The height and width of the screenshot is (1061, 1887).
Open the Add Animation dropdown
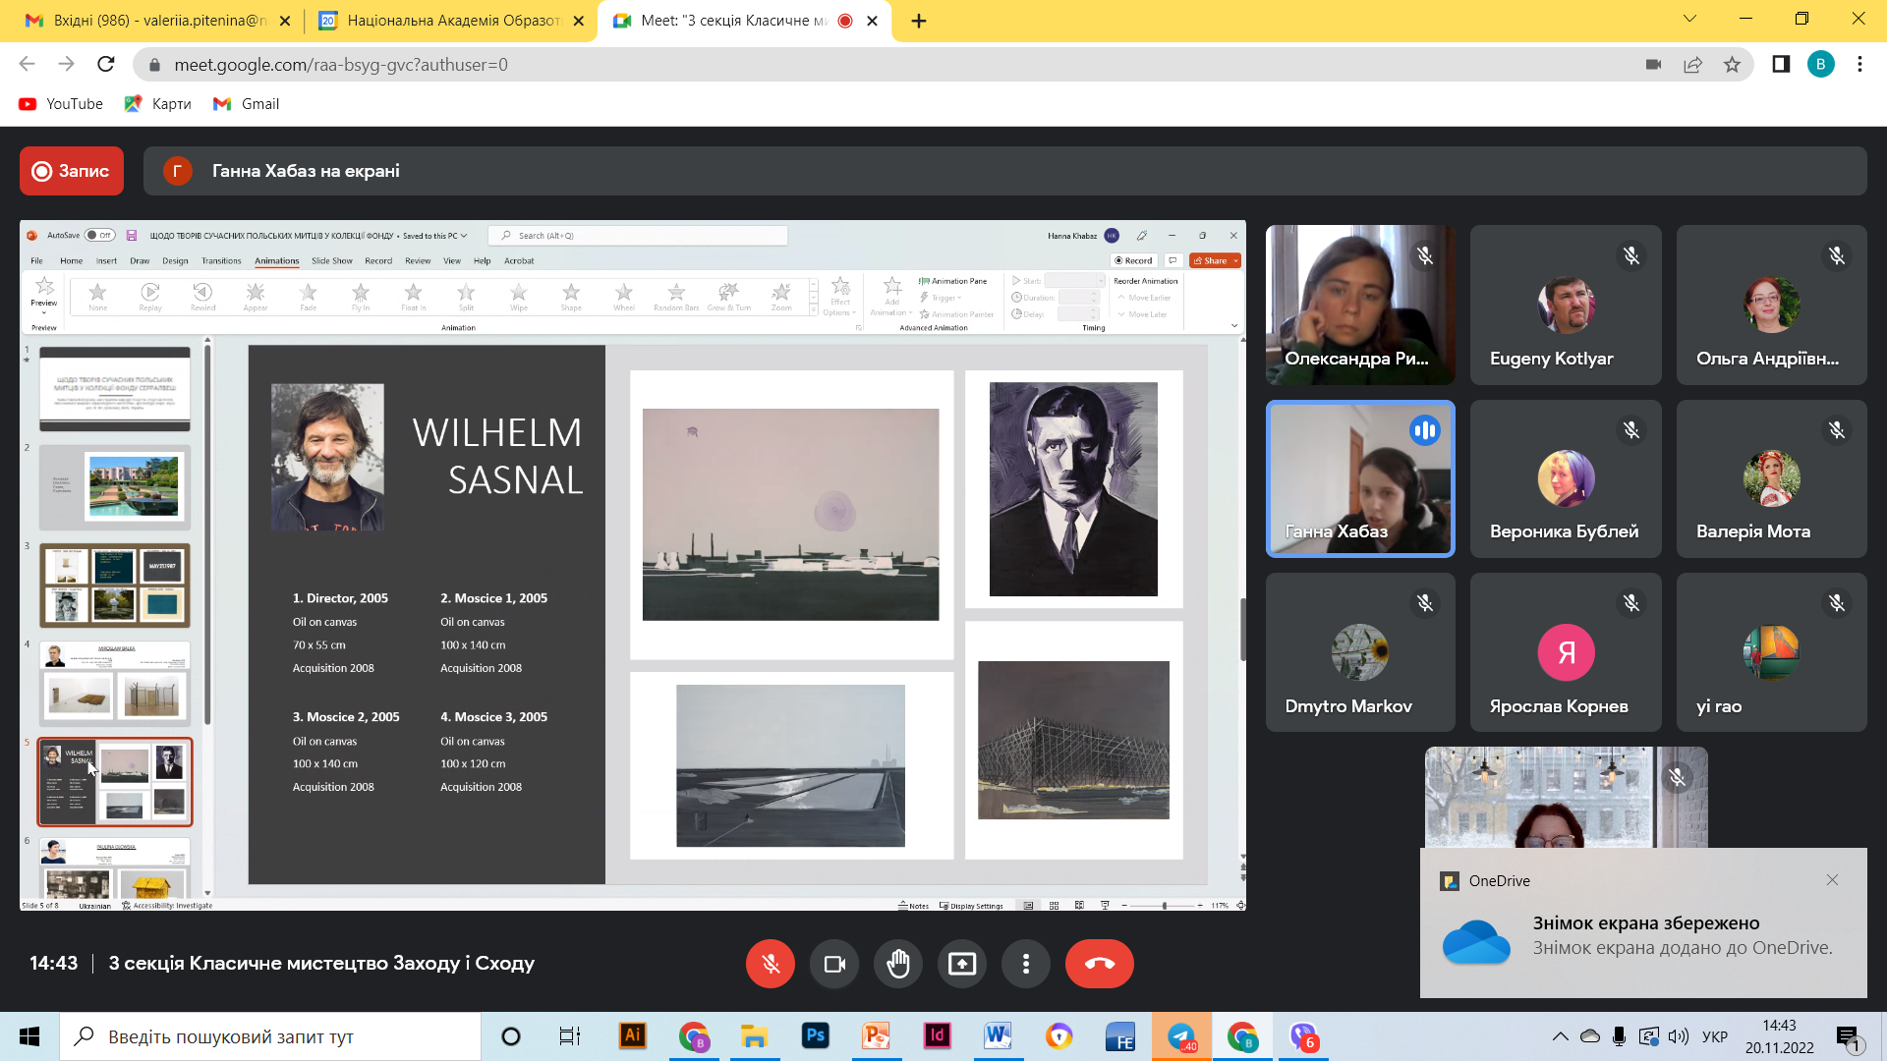click(892, 297)
